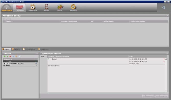Image resolution: width=171 pixels, height=100 pixels.
Task: Click the red delete task icon
Action: pyautogui.click(x=10, y=56)
